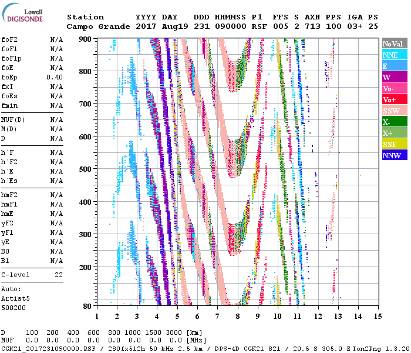Select the X+ light green legend swatch
This screenshot has width=411, height=353.
[x=395, y=133]
